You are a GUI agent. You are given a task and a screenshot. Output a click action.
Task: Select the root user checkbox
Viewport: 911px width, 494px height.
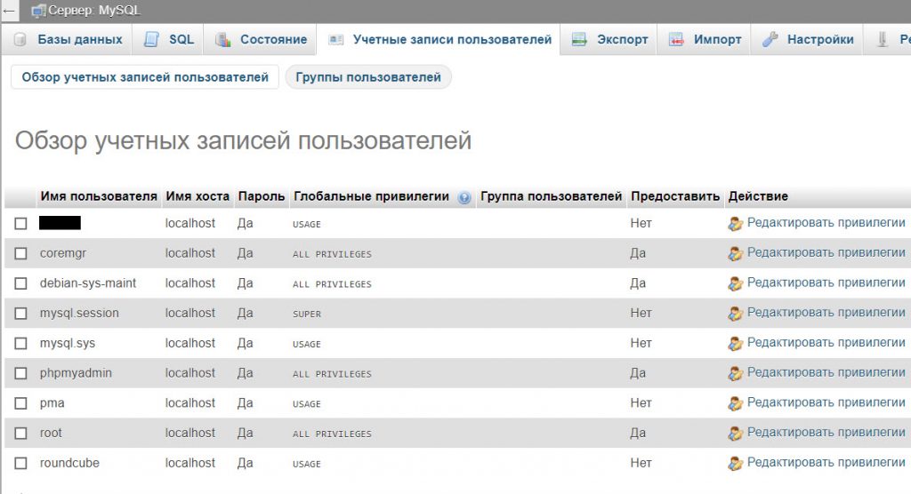(x=21, y=433)
